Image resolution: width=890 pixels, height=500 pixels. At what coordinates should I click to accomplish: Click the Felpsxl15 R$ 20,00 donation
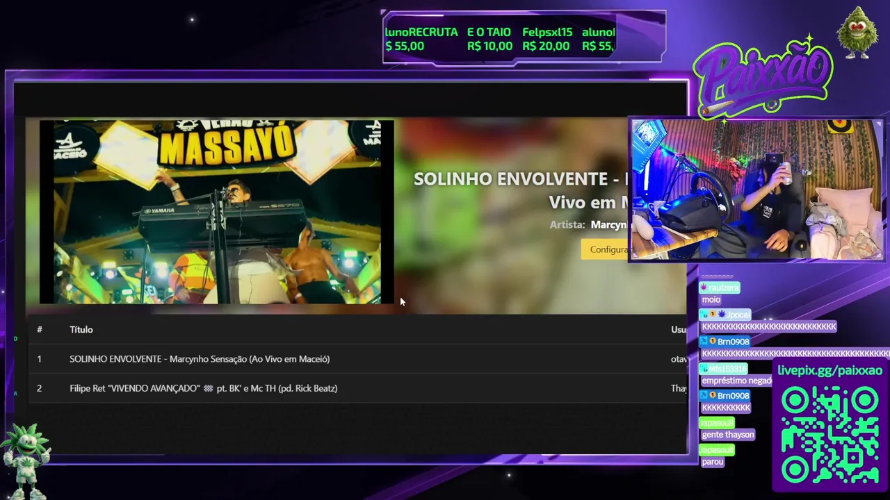click(547, 39)
